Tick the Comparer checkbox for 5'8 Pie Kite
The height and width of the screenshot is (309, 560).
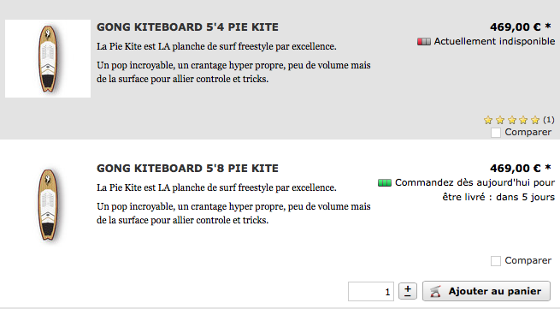pyautogui.click(x=496, y=261)
